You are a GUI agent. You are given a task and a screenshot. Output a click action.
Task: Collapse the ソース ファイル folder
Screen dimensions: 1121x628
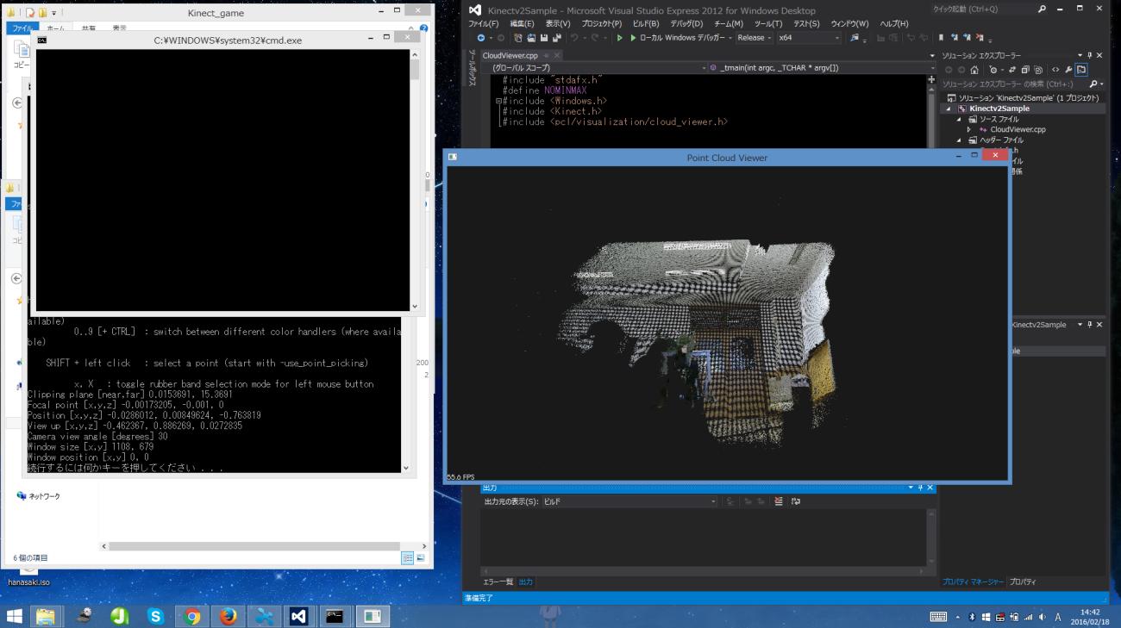click(959, 119)
